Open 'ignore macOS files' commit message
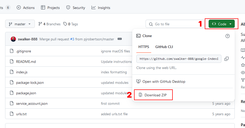This screenshot has width=245, height=128. [x=115, y=51]
